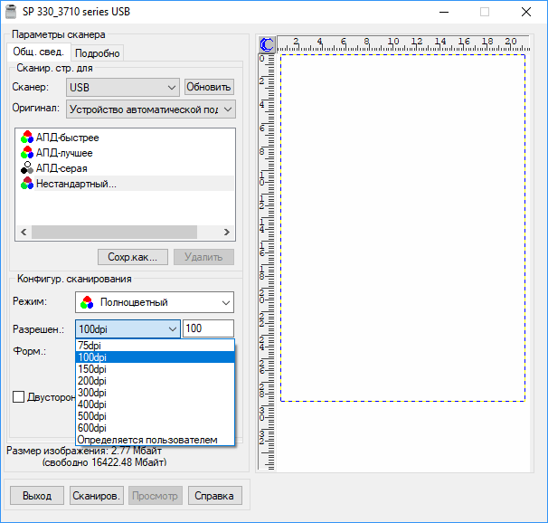Open the Сканер USB dropdown
The height and width of the screenshot is (523, 548).
point(123,87)
